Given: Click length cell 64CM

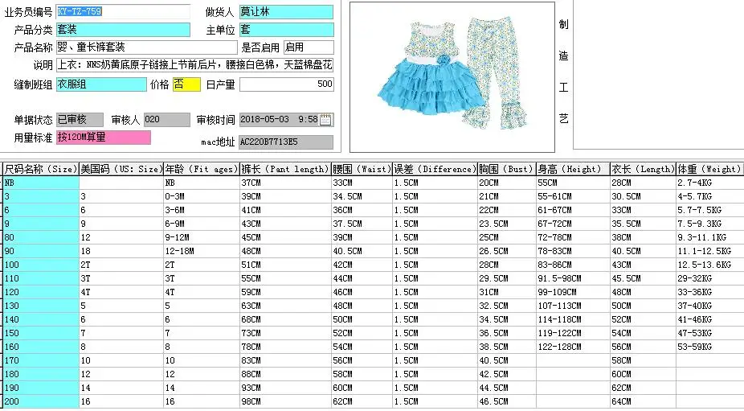Looking at the screenshot, I should pyautogui.click(x=643, y=402).
